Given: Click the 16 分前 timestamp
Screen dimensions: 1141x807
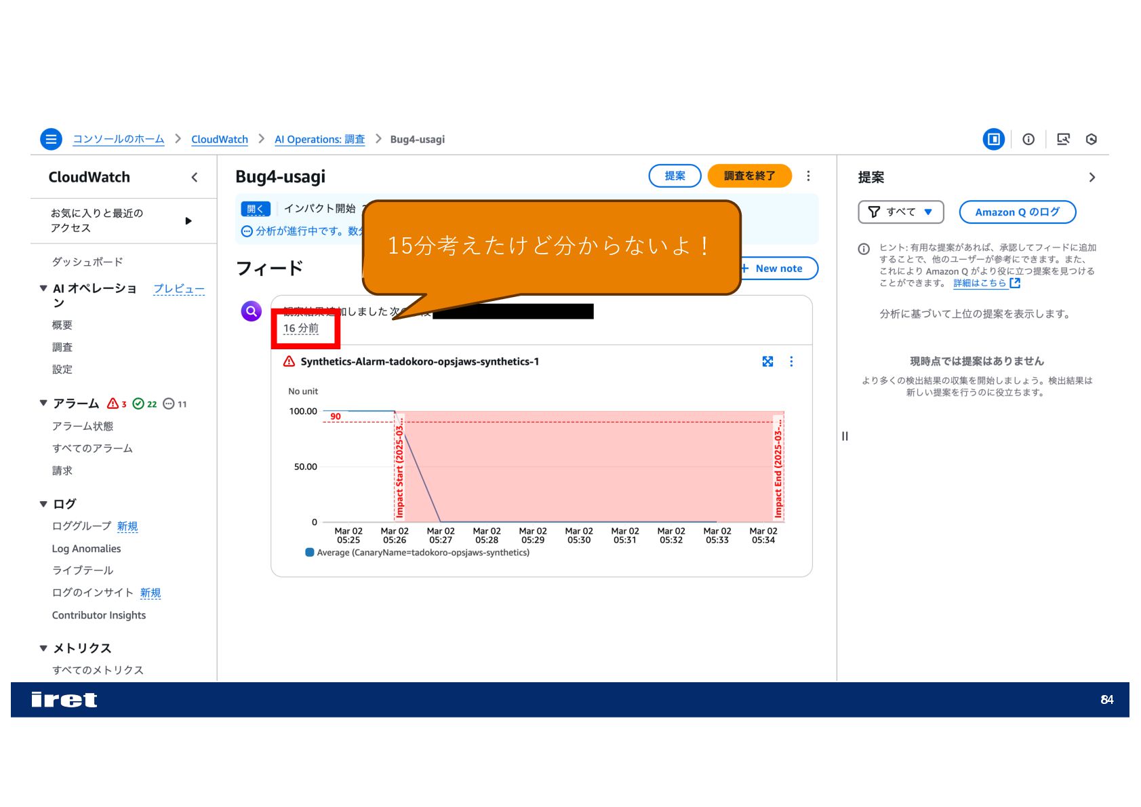Looking at the screenshot, I should click(301, 328).
